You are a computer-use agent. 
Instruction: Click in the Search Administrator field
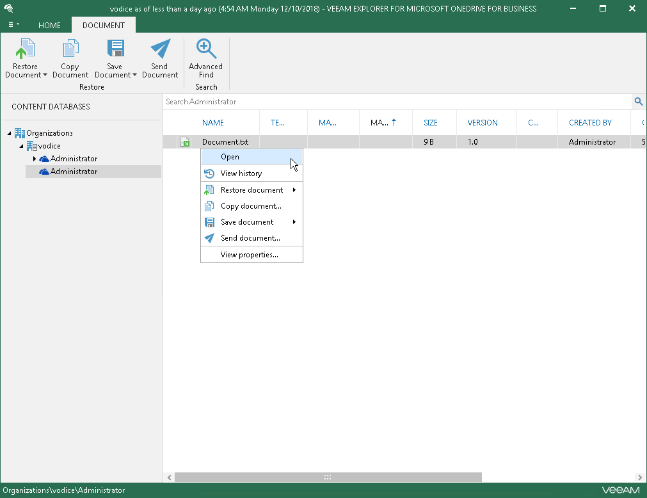coord(397,102)
